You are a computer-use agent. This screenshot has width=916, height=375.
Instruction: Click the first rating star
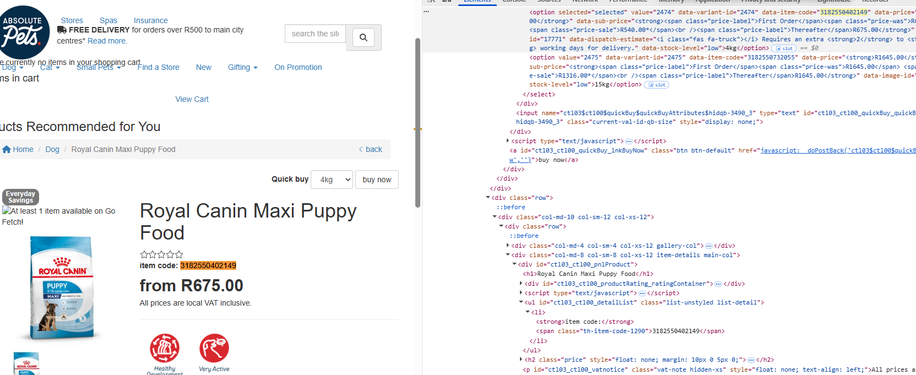(x=144, y=254)
